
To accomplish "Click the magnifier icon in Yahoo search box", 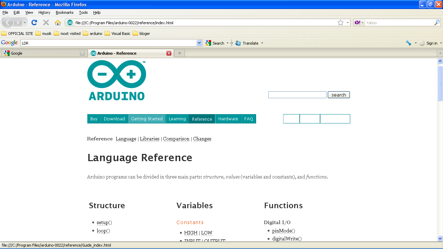I will click(437, 23).
